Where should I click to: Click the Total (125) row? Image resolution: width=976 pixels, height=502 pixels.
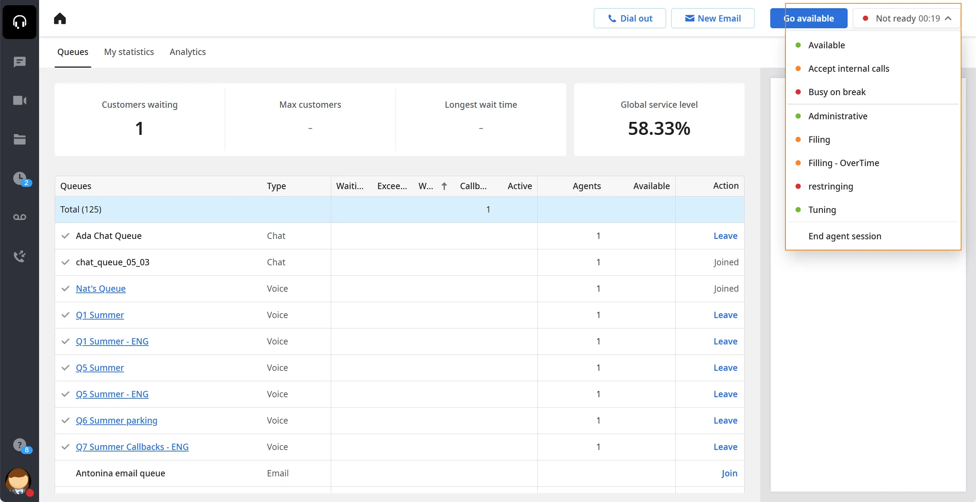coord(399,209)
